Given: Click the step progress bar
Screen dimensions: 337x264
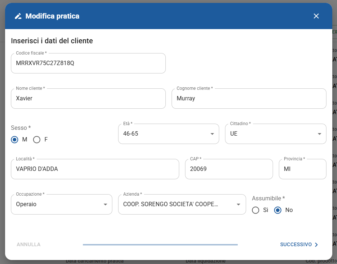Looking at the screenshot, I should pos(160,245).
